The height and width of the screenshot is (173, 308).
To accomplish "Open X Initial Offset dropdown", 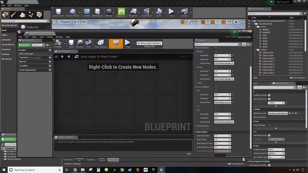I will point(222,102).
